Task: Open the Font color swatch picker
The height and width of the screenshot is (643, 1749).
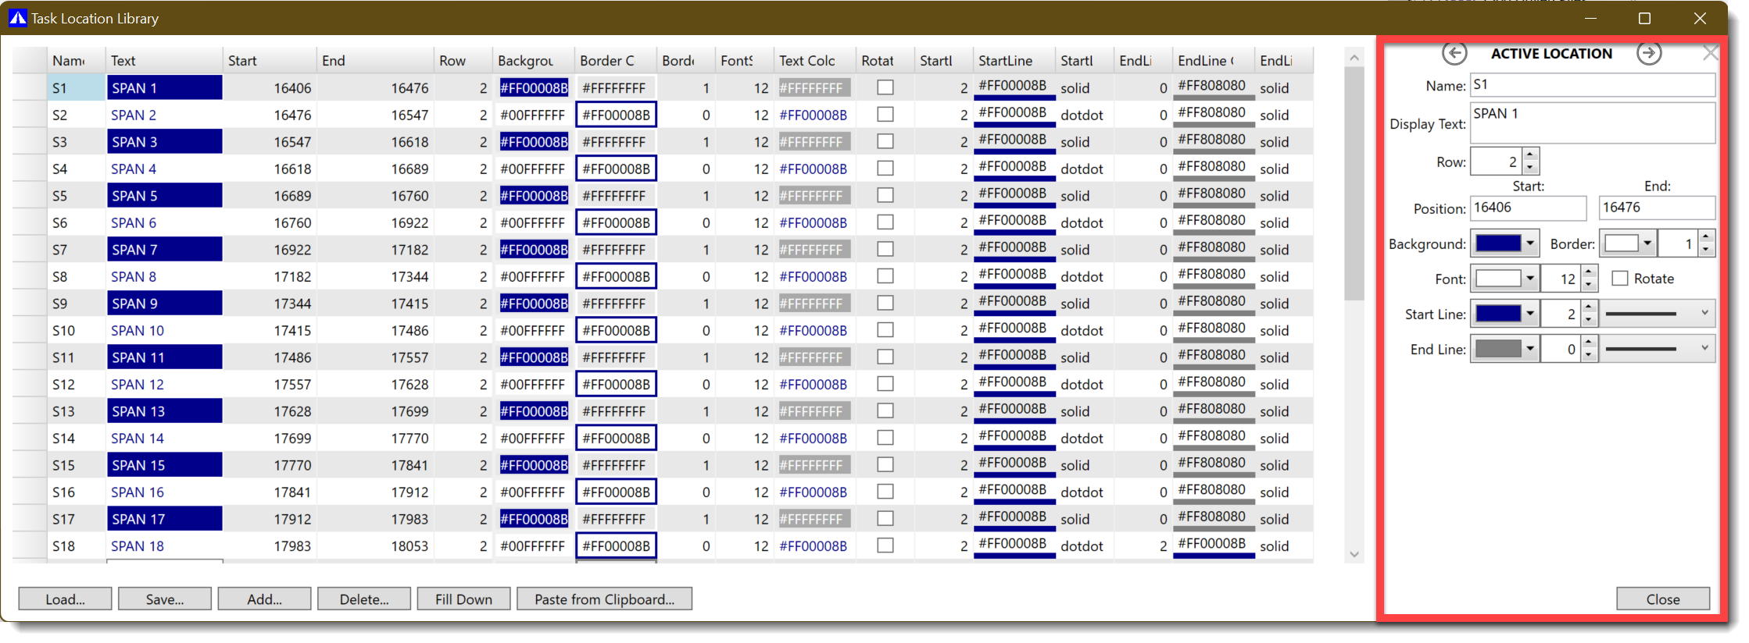Action: pos(1529,279)
